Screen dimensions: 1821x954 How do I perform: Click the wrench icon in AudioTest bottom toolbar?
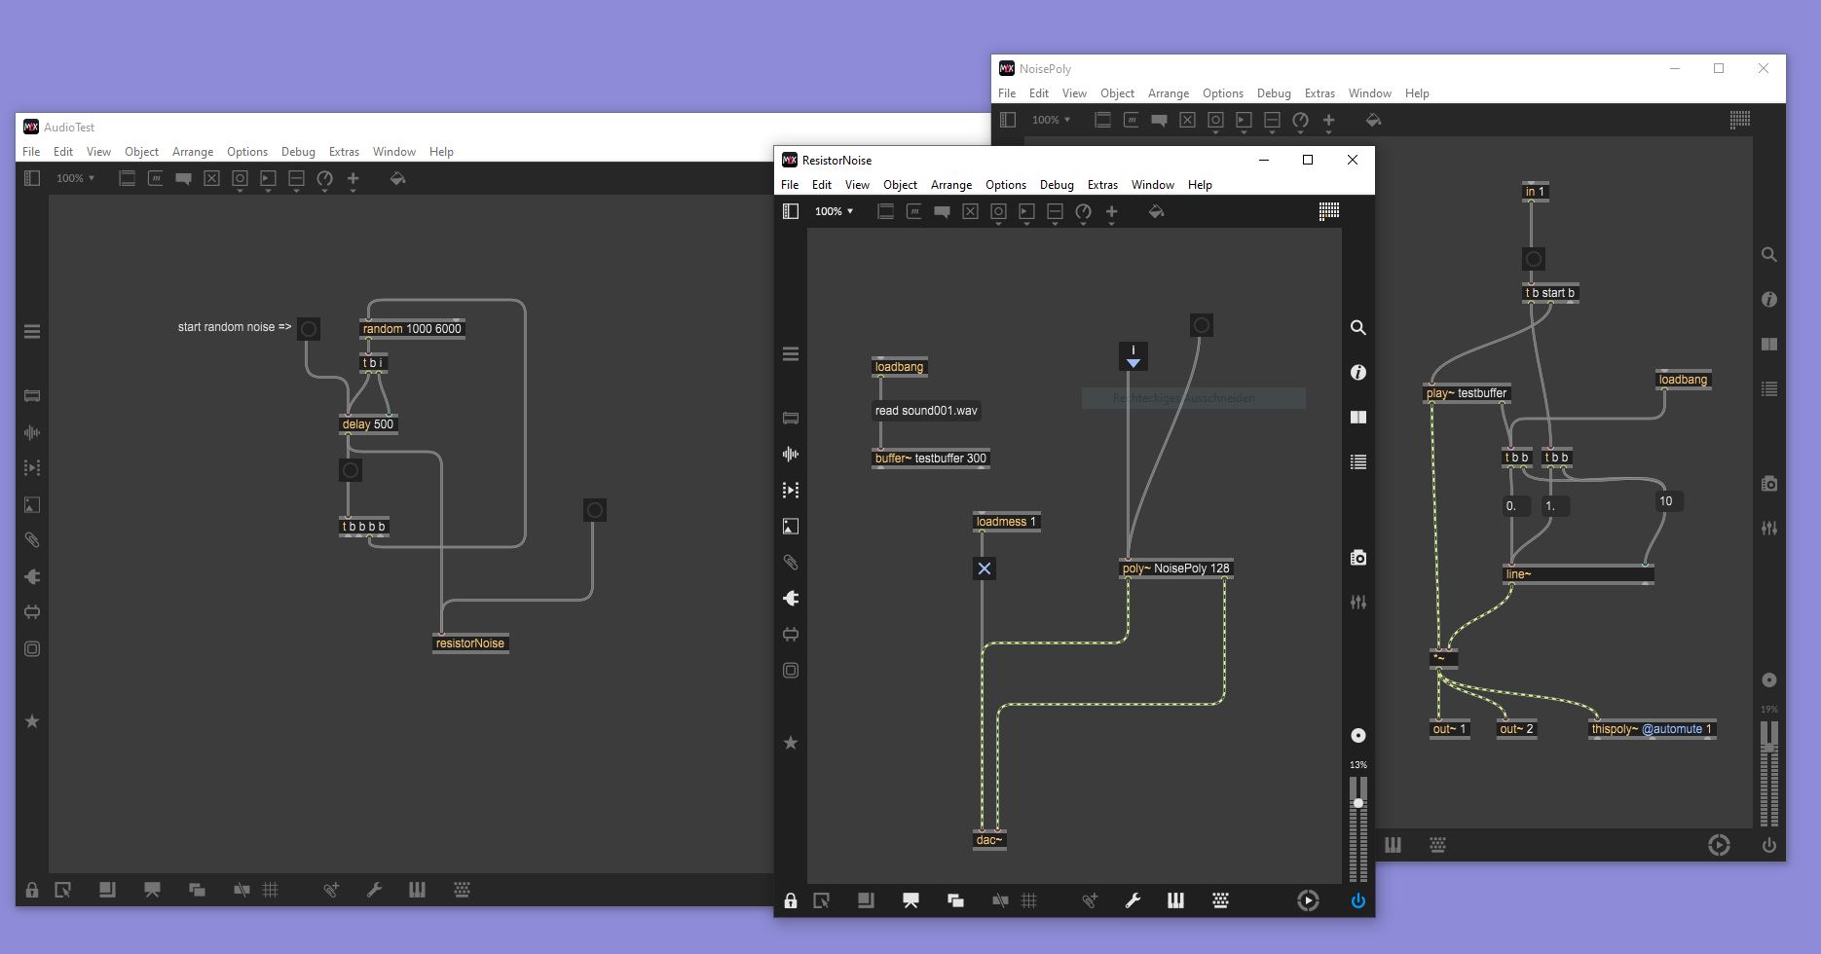tap(374, 890)
